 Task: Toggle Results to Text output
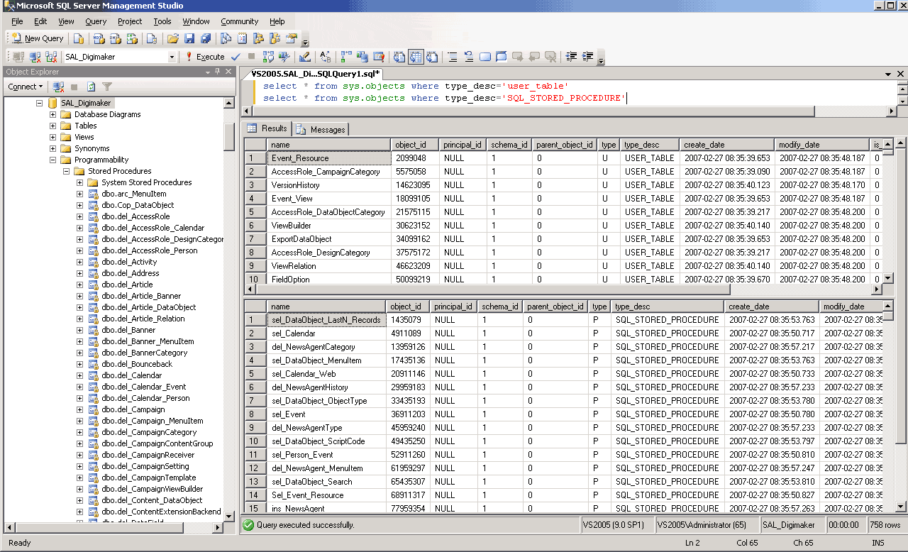(x=399, y=57)
